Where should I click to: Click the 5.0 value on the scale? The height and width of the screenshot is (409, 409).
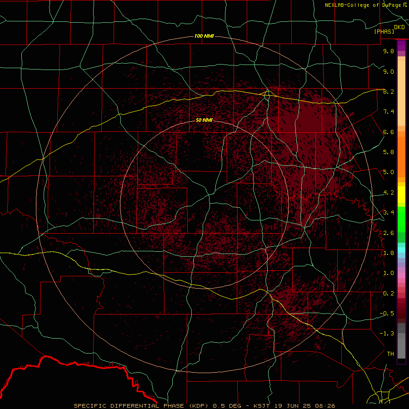coord(389,172)
